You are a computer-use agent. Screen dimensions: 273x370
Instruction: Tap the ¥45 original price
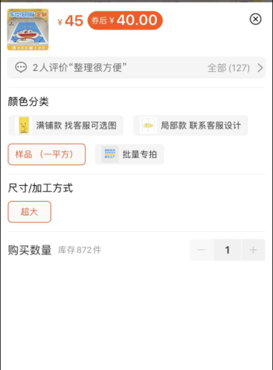70,21
